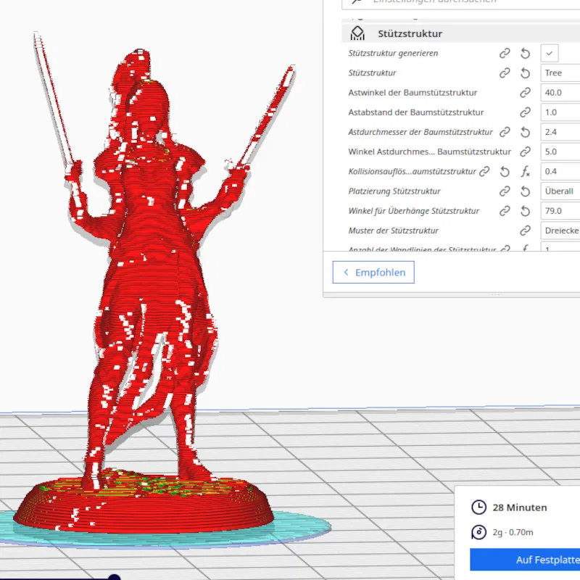Click the layer slider handle at bottom
Screen dimensions: 580x580
(114, 577)
